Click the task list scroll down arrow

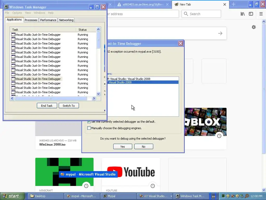[98, 94]
